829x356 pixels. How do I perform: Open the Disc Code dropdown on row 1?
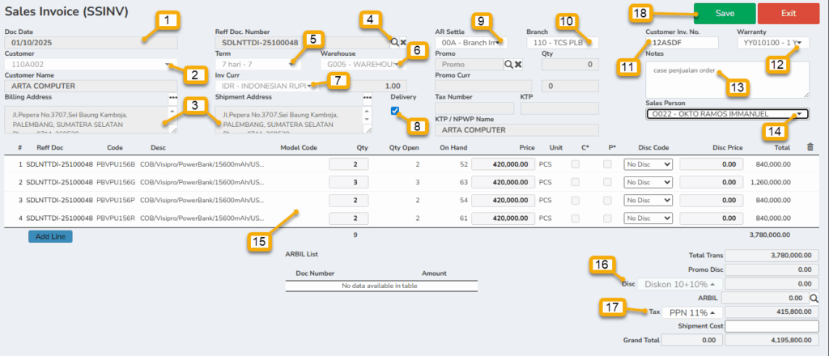click(x=648, y=164)
